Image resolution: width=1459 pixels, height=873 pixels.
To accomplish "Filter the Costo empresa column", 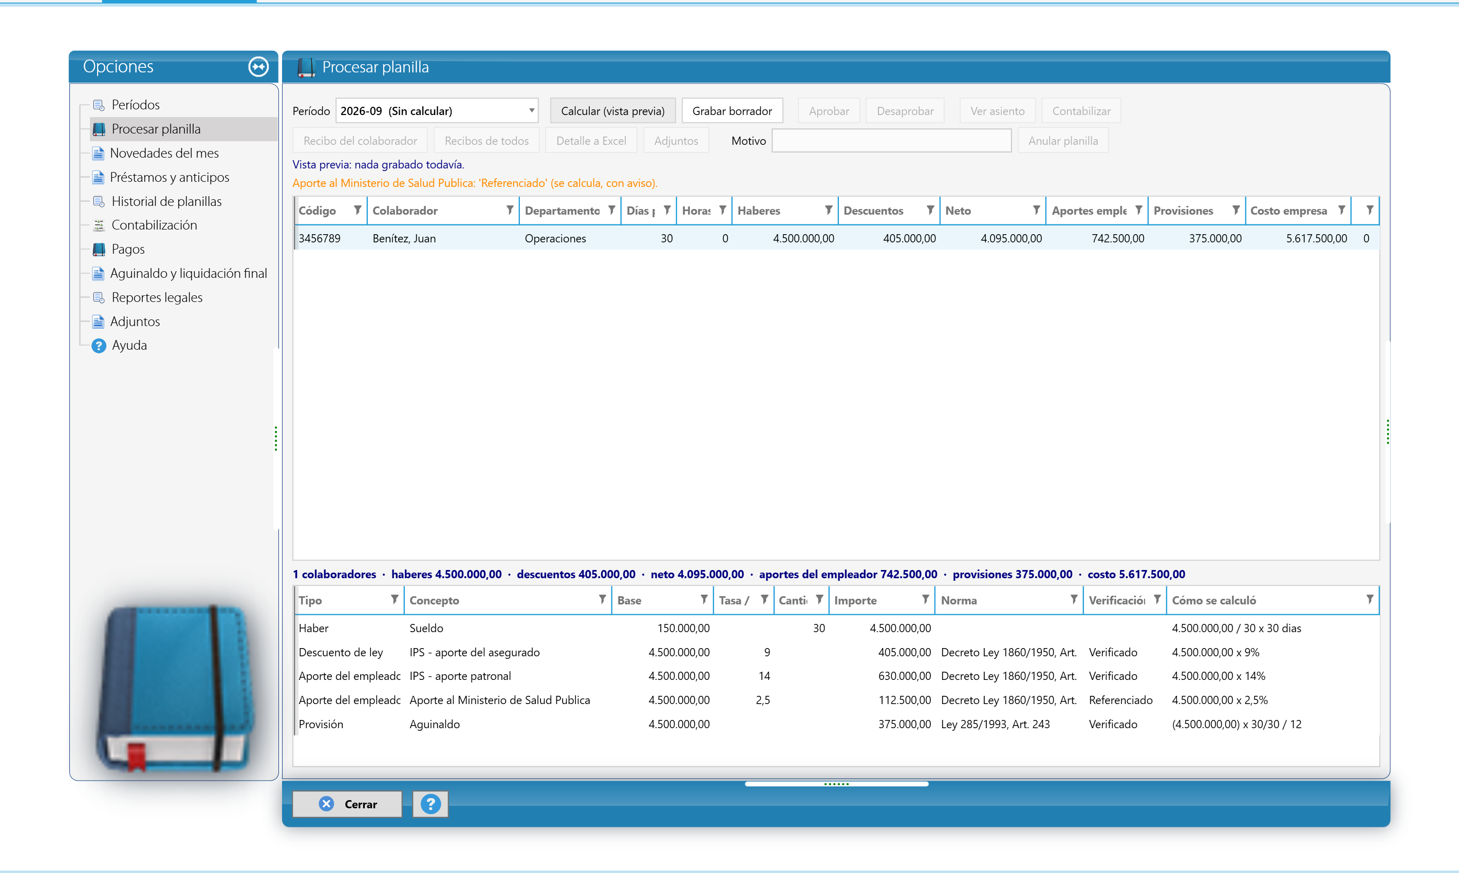I will (1341, 210).
